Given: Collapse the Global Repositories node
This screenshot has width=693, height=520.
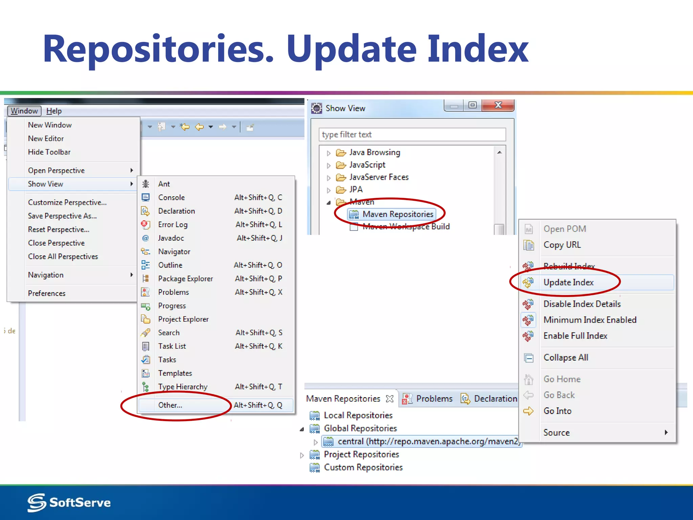Looking at the screenshot, I should click(302, 429).
